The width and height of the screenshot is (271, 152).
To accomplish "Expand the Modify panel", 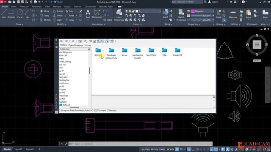I will (x=61, y=24).
